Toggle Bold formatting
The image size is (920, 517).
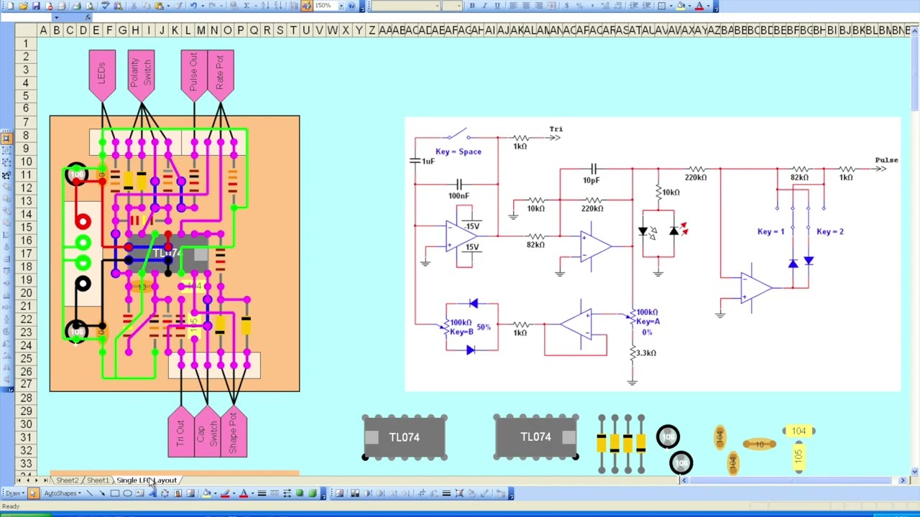tap(472, 6)
